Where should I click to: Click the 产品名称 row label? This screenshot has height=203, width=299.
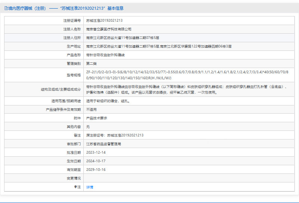pos(74,55)
